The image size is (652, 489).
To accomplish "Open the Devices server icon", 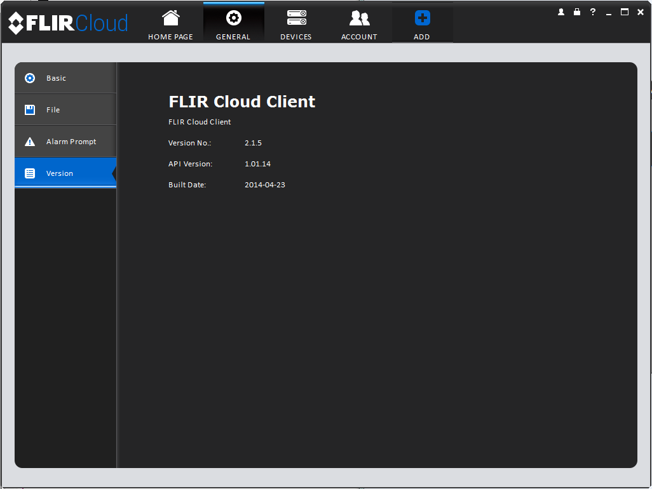I will (x=297, y=17).
